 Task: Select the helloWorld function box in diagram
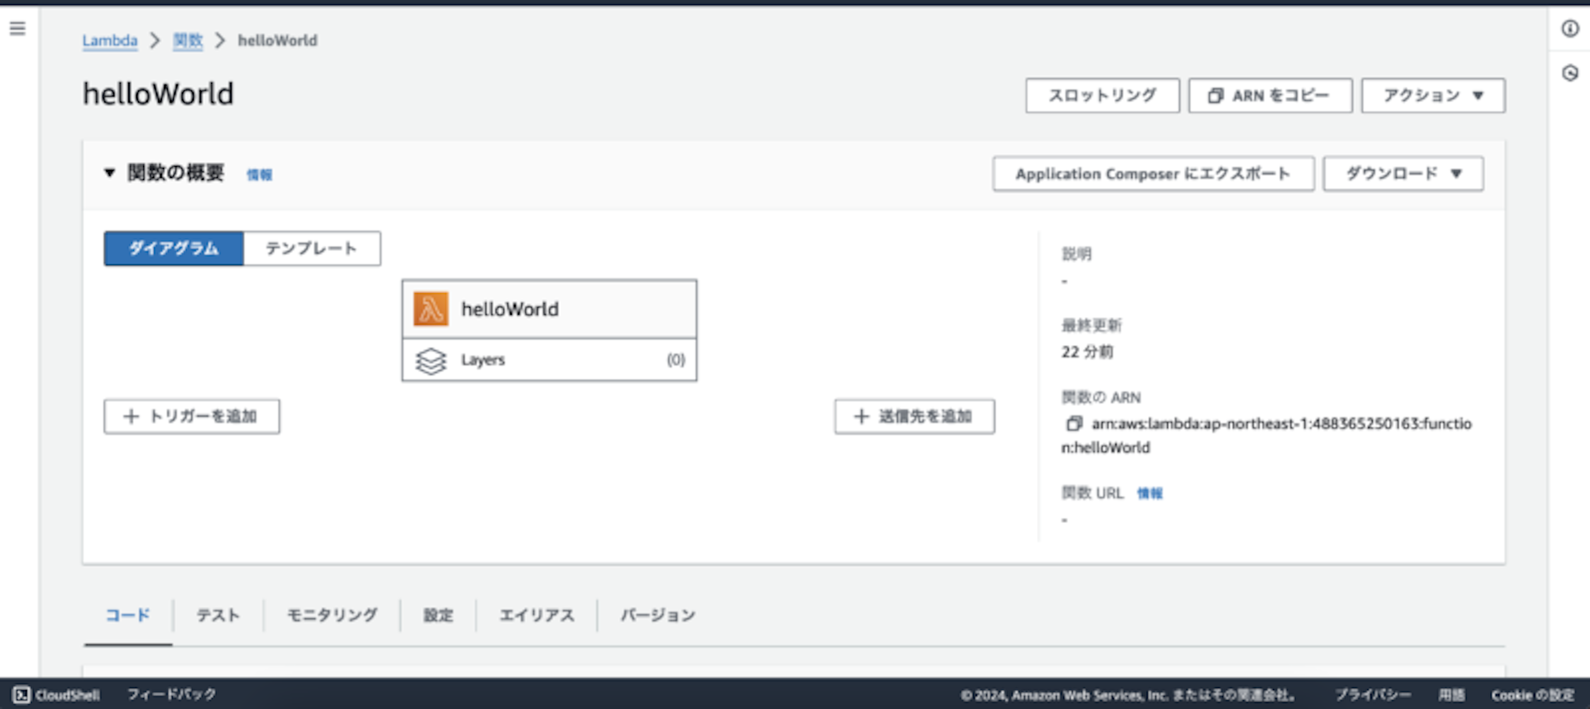point(549,308)
